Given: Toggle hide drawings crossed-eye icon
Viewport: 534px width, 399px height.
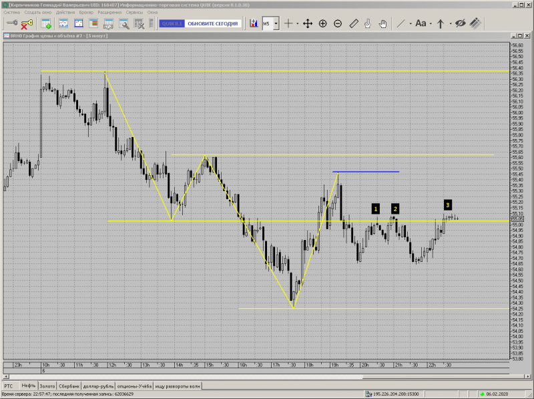Looking at the screenshot, I should pyautogui.click(x=460, y=23).
